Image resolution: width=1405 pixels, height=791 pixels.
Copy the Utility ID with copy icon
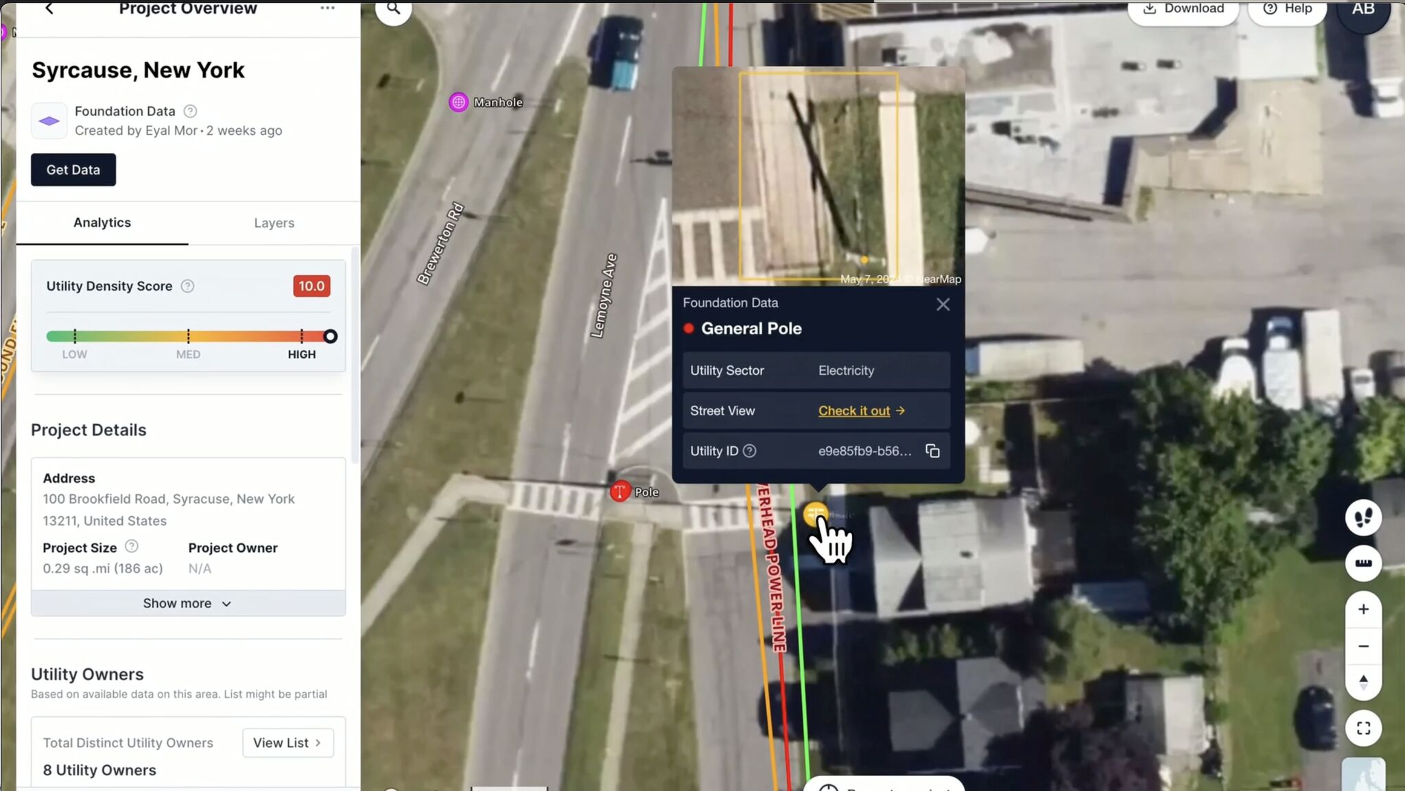(932, 451)
